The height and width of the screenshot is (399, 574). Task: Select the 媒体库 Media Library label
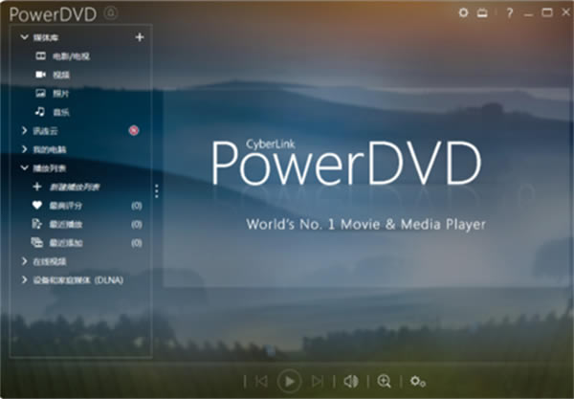tap(46, 37)
